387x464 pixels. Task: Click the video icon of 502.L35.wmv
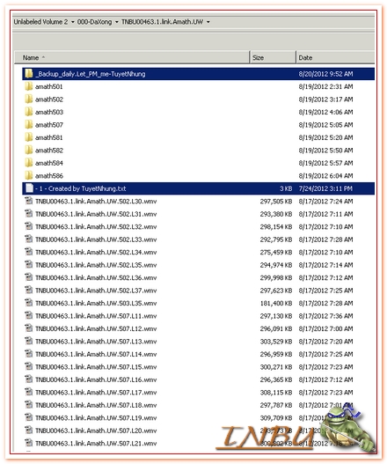(29, 264)
